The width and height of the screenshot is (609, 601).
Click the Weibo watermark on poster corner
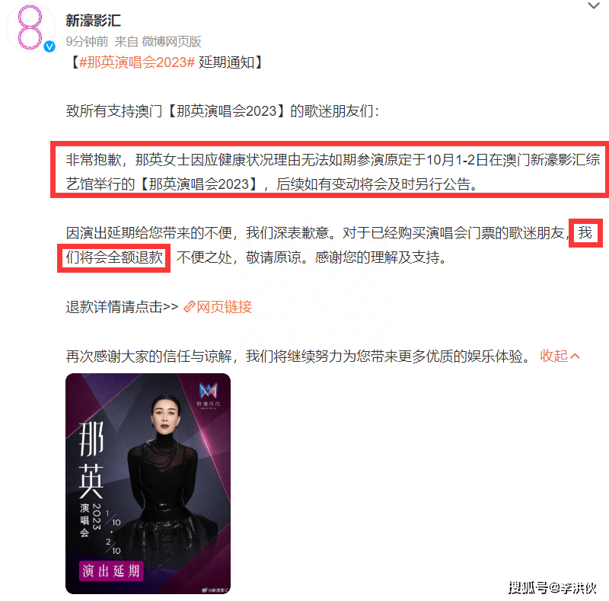pos(216,590)
